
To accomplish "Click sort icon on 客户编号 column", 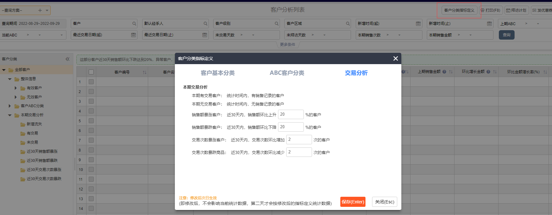I will [x=145, y=72].
